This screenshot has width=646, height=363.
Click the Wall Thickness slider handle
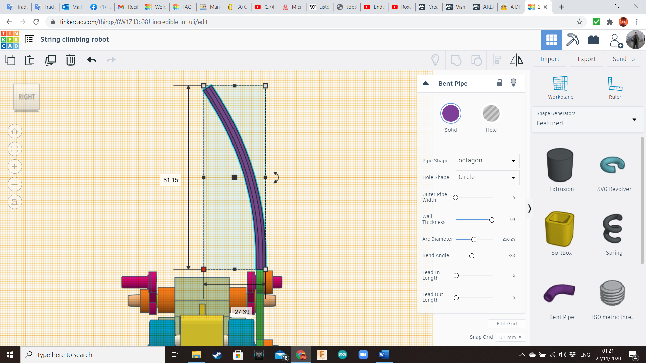[x=492, y=220]
